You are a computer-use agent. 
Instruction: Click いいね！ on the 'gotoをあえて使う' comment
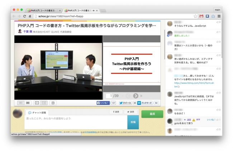point(211,120)
